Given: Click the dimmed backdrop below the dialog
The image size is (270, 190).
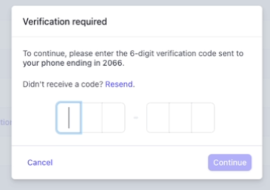Looking at the screenshot, I should coord(135,185).
